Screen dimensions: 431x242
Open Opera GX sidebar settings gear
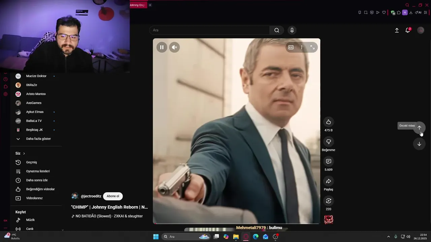[x=5, y=94]
